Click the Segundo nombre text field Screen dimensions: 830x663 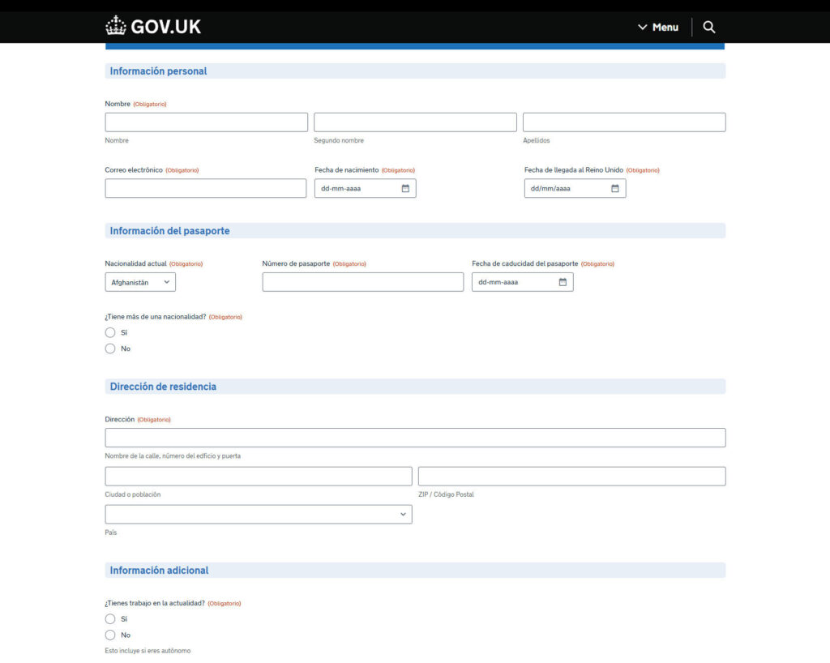[x=415, y=122]
